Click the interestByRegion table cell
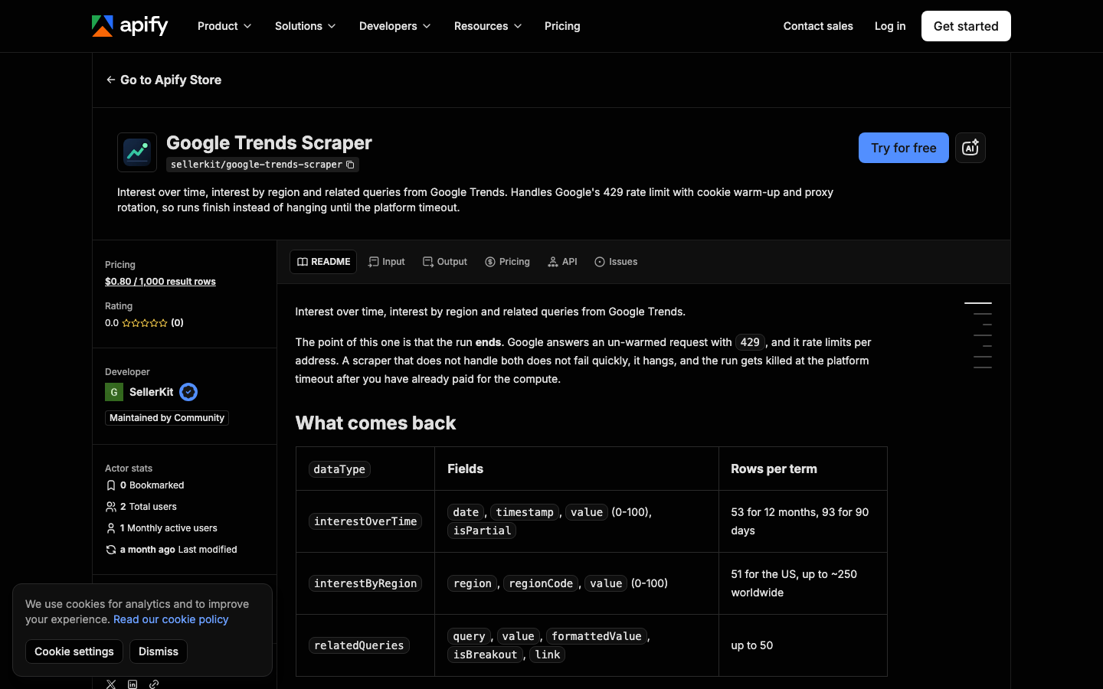Screen dimensions: 1103x689 (365, 583)
